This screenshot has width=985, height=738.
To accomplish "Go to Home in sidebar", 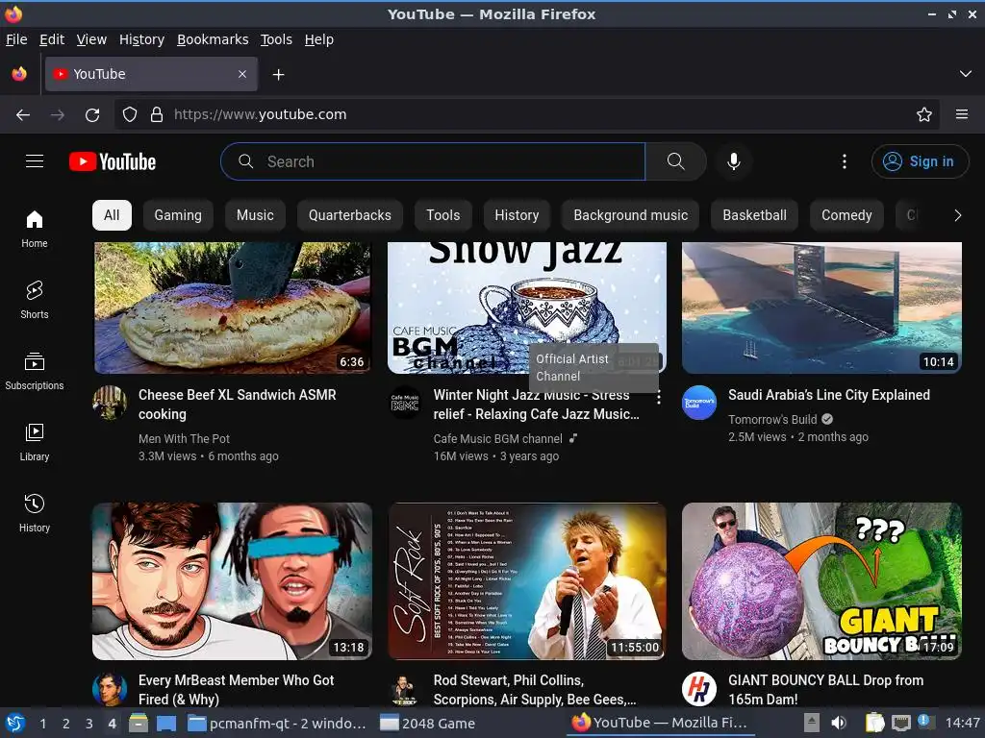I will [35, 229].
